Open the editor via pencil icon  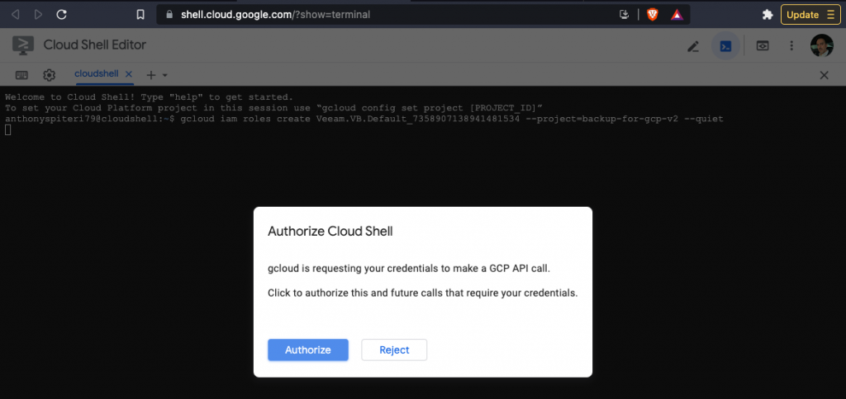click(693, 46)
